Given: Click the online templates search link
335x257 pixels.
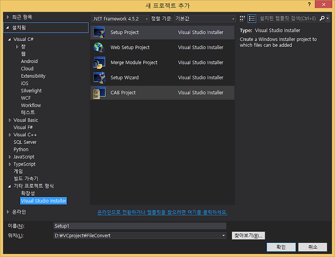Looking at the screenshot, I should tap(162, 212).
